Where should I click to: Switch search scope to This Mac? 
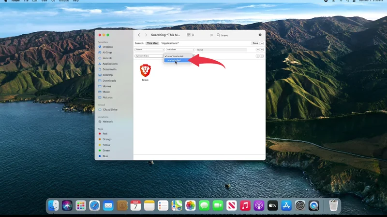[152, 43]
